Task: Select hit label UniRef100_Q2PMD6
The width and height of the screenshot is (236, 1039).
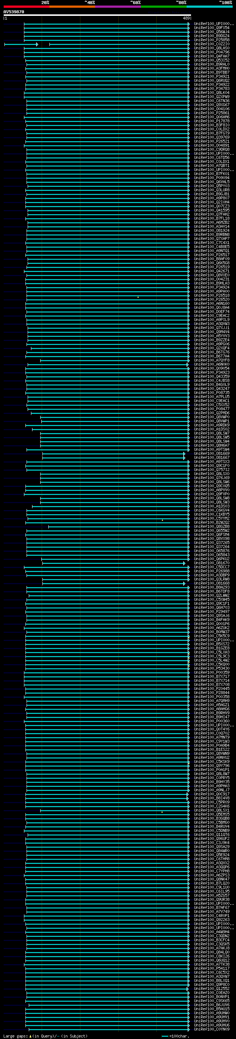Action: click(211, 413)
